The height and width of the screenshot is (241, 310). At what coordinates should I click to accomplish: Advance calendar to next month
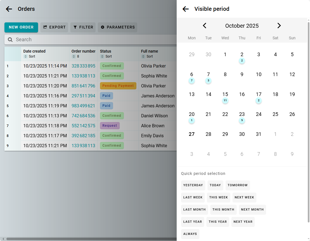click(x=279, y=26)
